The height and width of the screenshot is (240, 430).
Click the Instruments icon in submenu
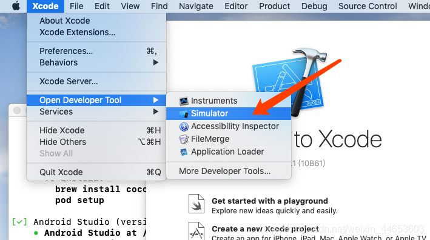[x=184, y=101]
